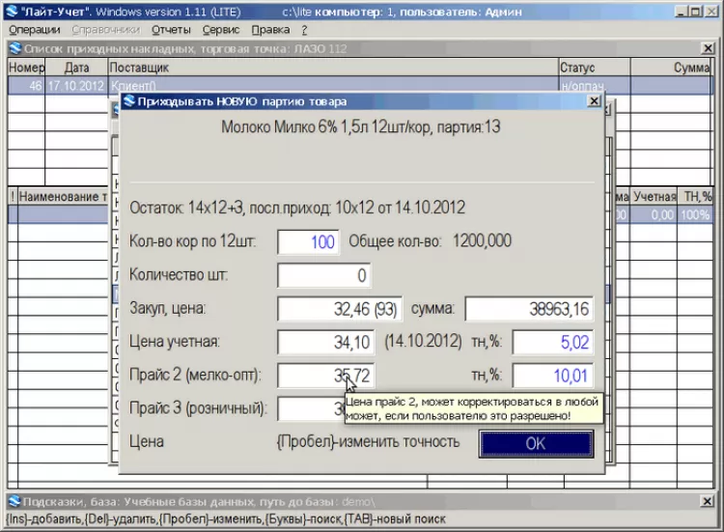This screenshot has width=724, height=532.
Task: Click the 0,00 cell in Учетная column
Action: pyautogui.click(x=654, y=214)
